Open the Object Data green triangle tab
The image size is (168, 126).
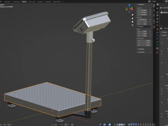tap(157, 45)
